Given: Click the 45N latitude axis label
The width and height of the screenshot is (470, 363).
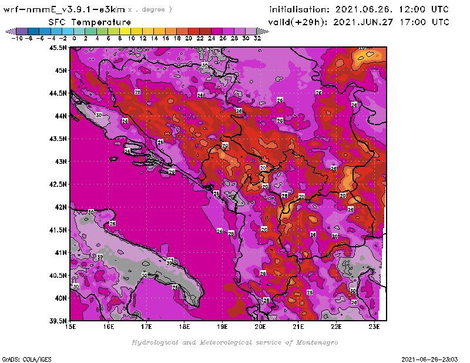Looking at the screenshot, I should (x=61, y=70).
